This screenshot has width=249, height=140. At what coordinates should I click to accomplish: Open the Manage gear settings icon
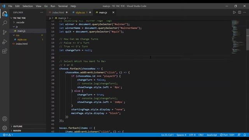5,128
